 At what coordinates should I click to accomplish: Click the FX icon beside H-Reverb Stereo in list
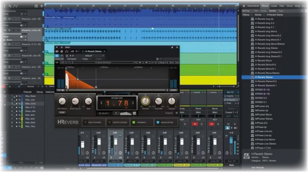252,77
